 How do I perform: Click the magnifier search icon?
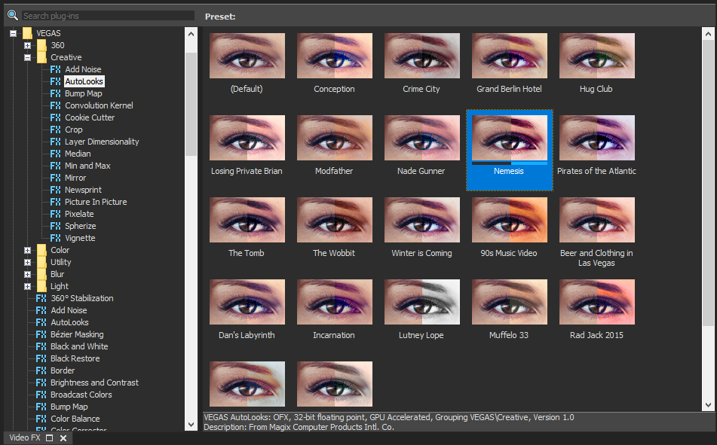tap(12, 15)
